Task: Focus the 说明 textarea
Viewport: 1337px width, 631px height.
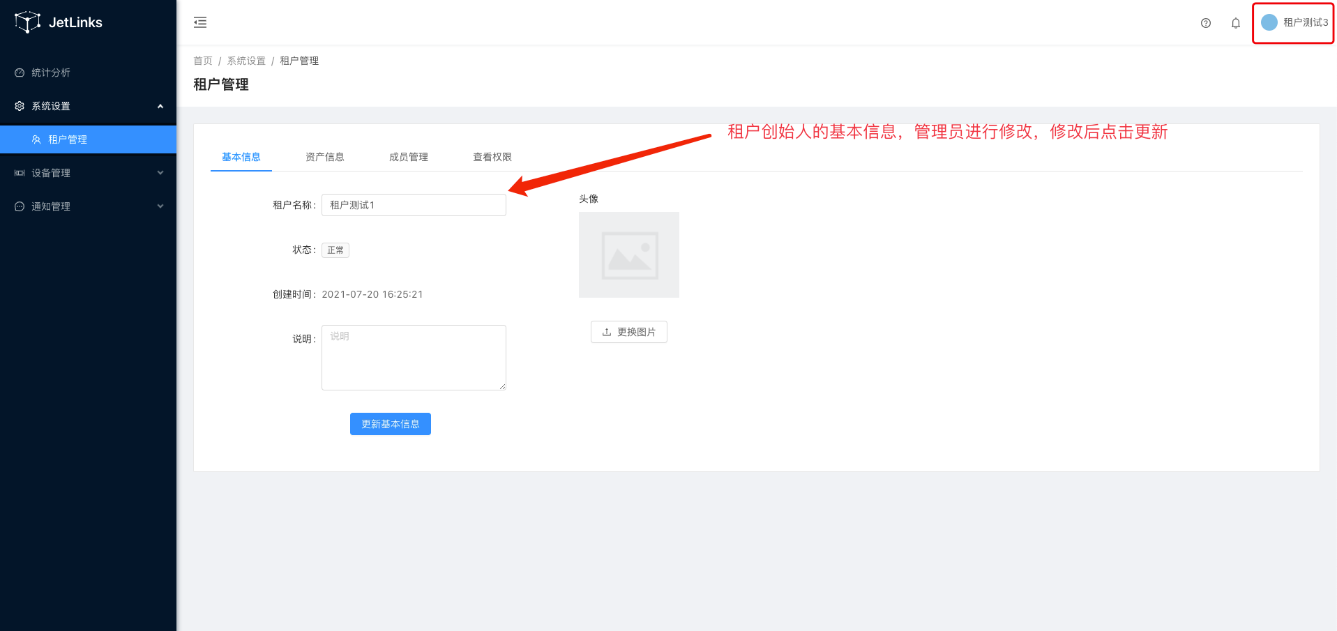Action: coord(414,358)
